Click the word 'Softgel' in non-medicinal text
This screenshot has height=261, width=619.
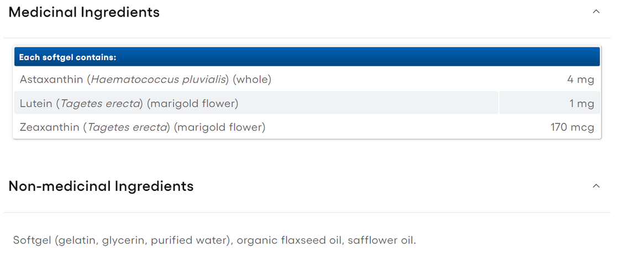pos(30,241)
